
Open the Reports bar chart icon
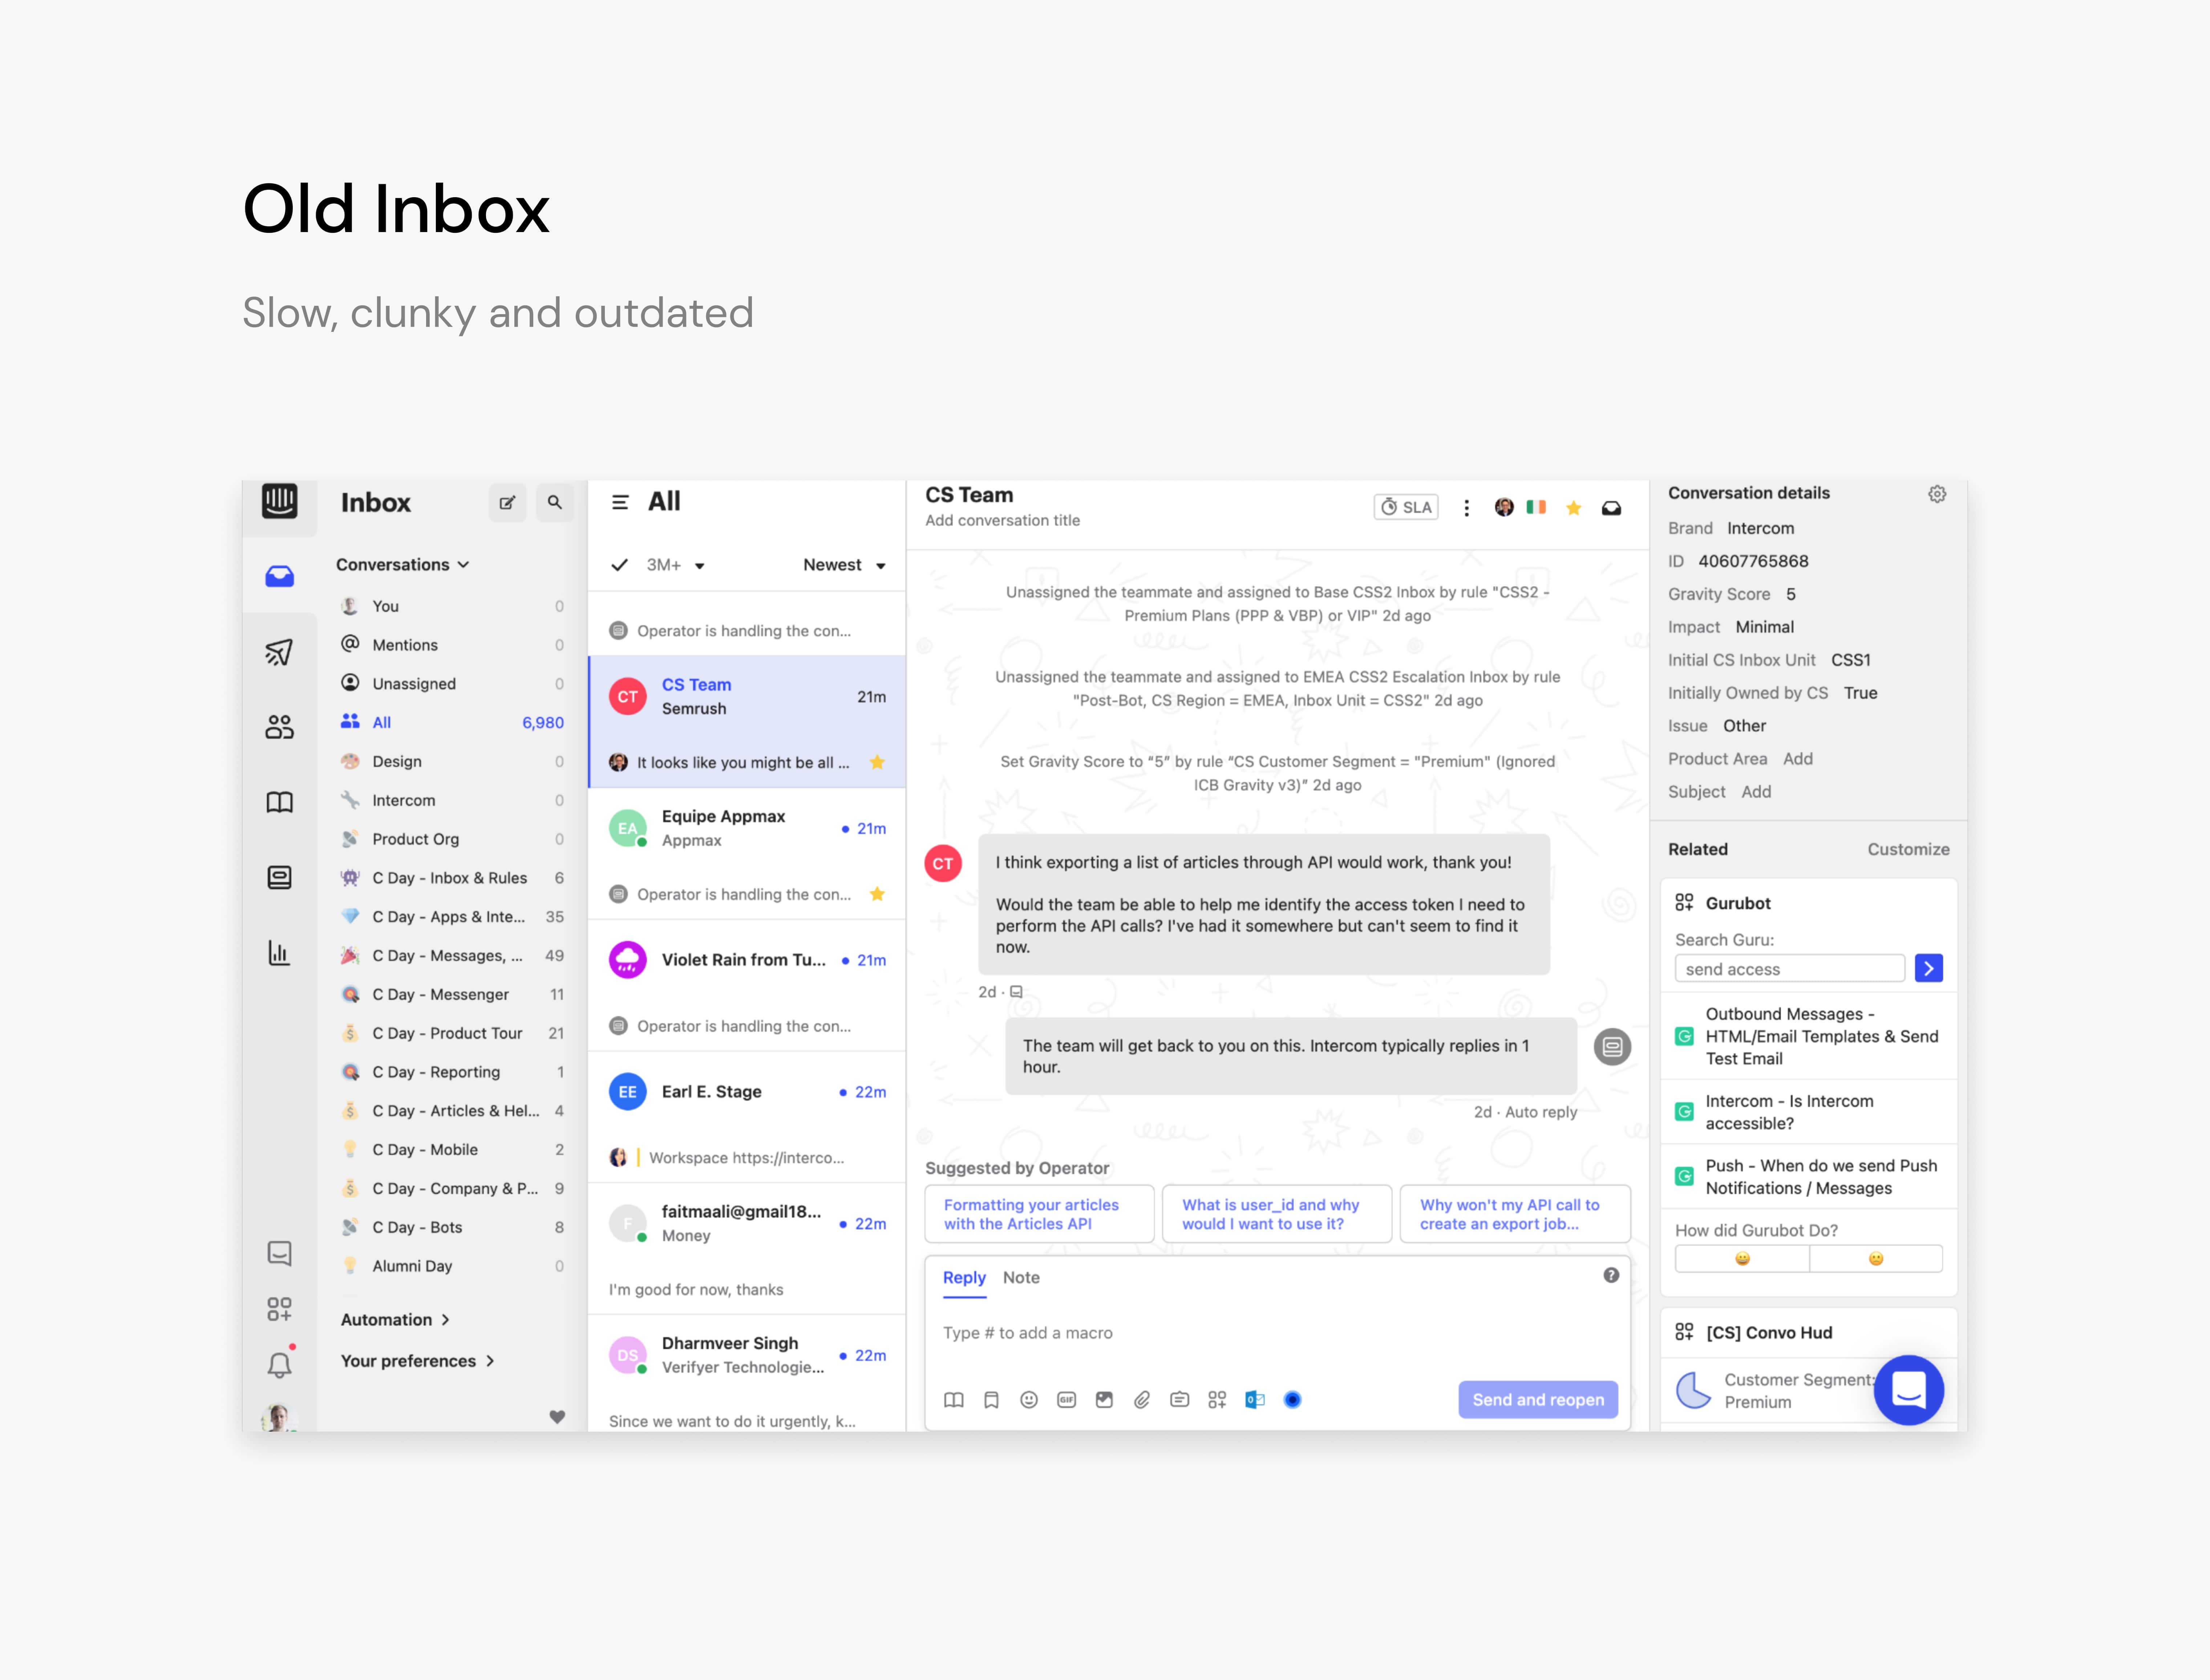tap(279, 952)
